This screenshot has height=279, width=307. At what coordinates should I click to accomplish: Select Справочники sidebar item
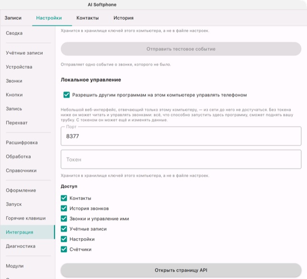[21, 170]
